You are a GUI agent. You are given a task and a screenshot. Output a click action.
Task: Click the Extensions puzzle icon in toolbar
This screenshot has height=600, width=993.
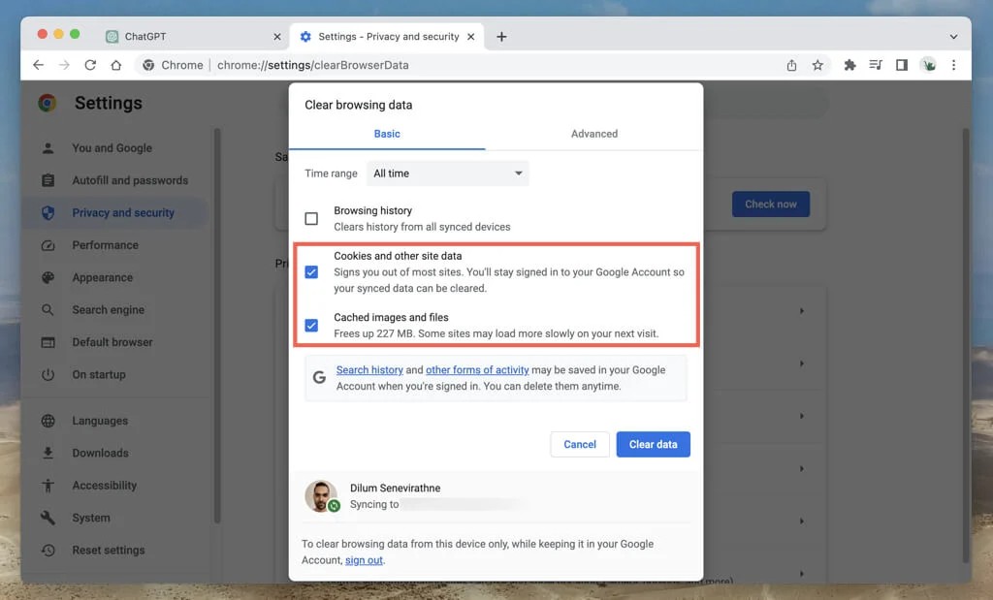849,65
